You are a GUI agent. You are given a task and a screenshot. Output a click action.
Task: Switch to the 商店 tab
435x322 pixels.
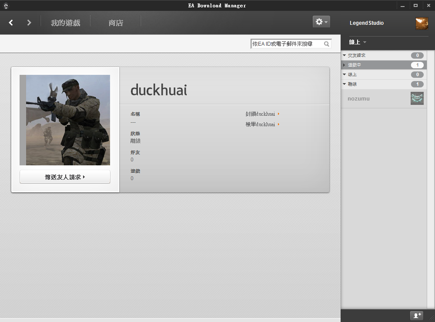(116, 23)
